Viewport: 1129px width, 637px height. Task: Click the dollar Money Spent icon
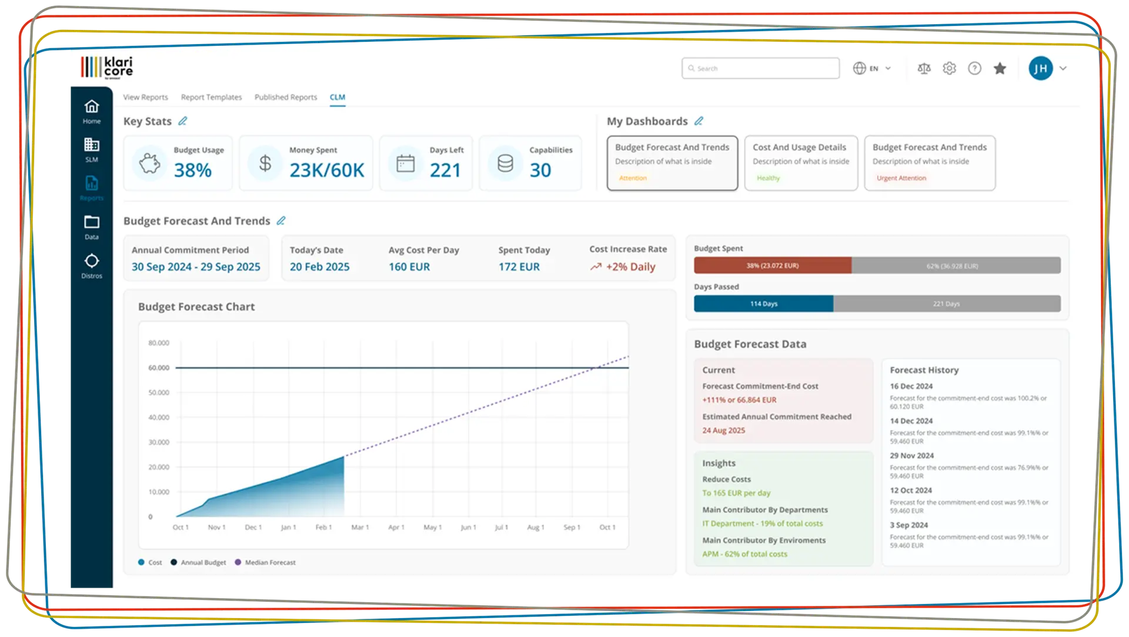point(265,163)
